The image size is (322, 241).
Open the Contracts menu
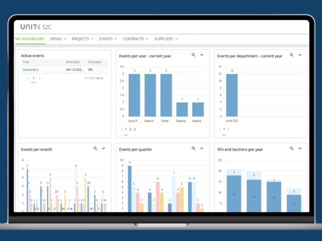coord(135,39)
